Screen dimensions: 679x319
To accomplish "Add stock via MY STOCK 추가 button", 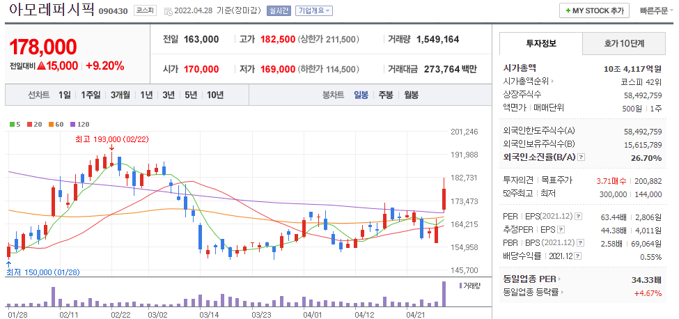I will pyautogui.click(x=594, y=11).
